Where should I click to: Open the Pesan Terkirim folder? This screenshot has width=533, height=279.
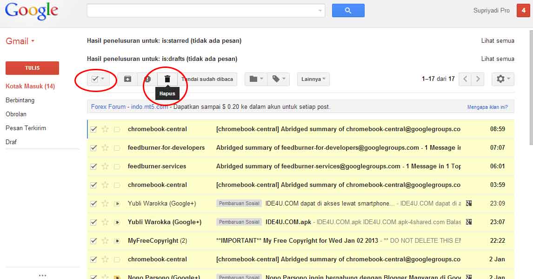pos(26,128)
